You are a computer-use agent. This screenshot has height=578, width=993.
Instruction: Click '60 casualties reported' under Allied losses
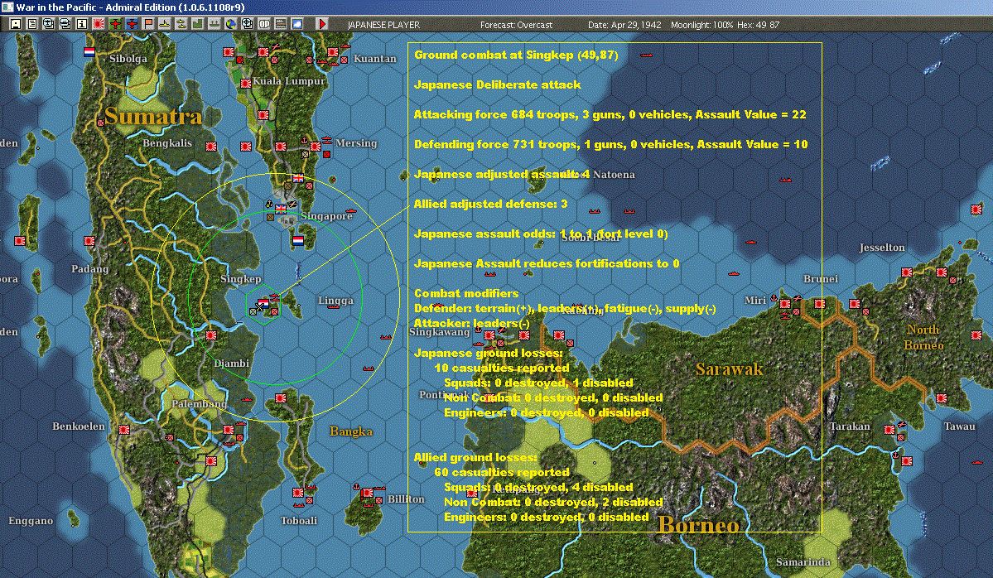click(502, 472)
